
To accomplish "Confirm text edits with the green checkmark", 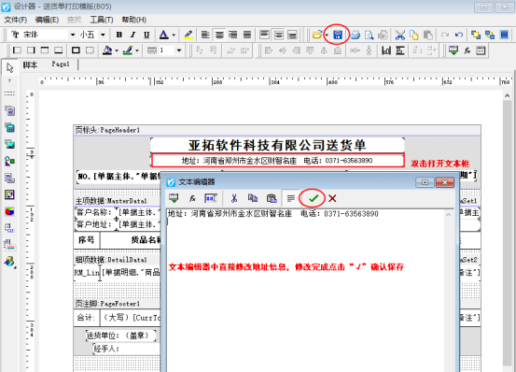I will coord(314,198).
